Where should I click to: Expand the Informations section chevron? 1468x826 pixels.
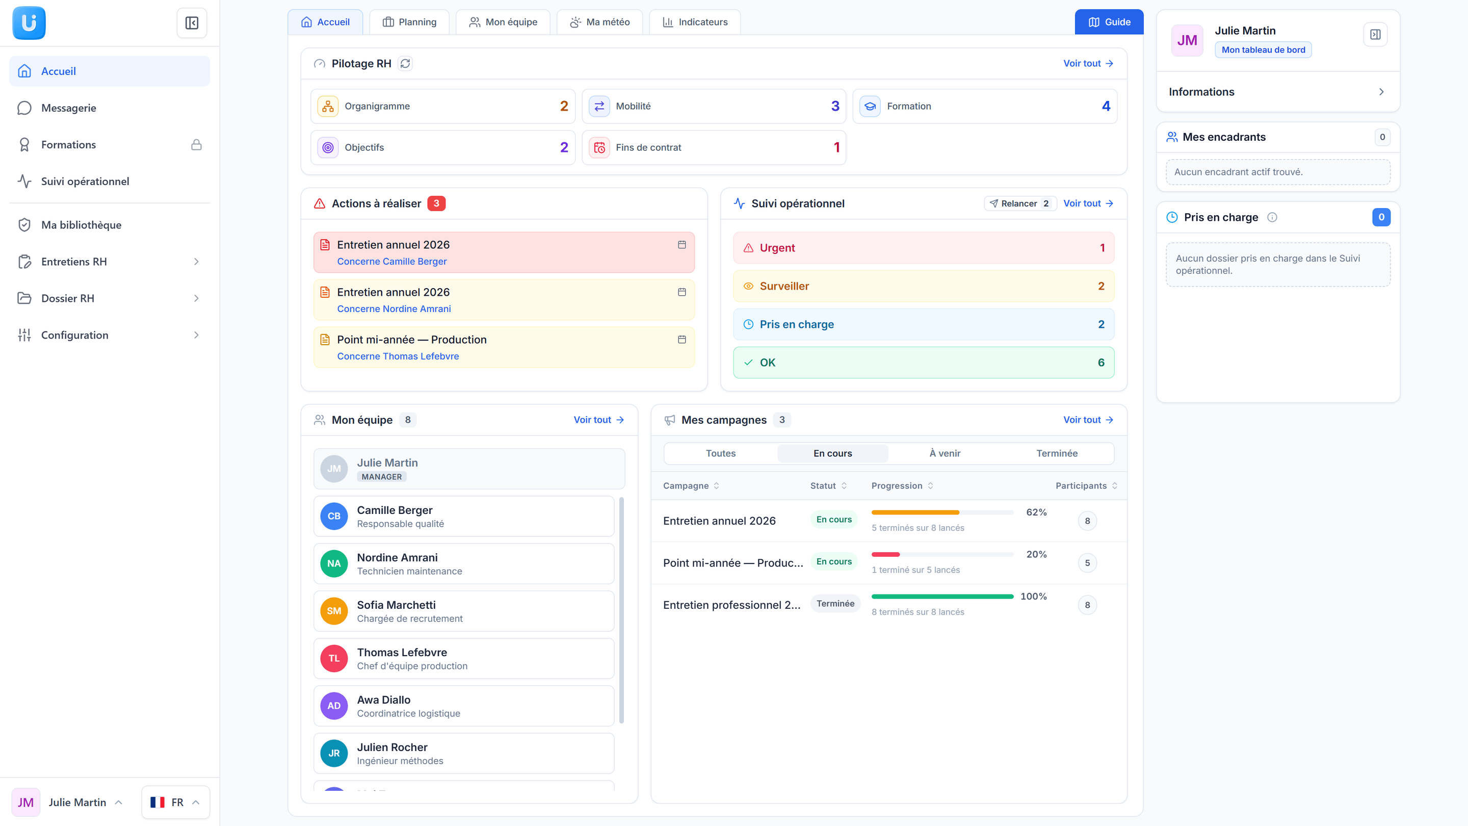pos(1381,92)
